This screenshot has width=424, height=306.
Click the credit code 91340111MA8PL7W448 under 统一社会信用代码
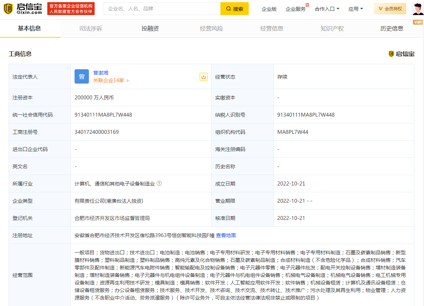(x=103, y=115)
